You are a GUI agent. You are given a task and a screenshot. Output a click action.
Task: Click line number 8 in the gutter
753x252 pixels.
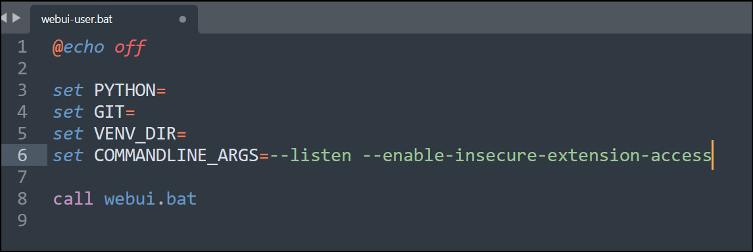[22, 199]
